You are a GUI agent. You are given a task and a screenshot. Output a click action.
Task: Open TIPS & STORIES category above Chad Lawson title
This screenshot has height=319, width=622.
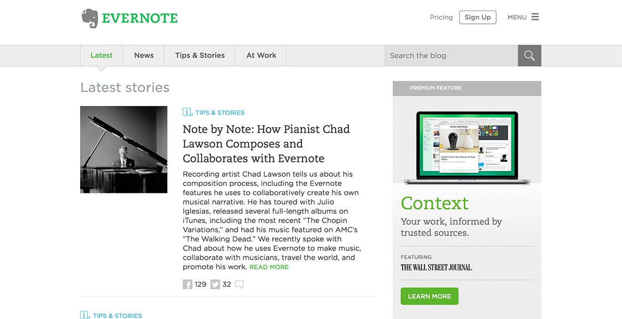coord(220,113)
